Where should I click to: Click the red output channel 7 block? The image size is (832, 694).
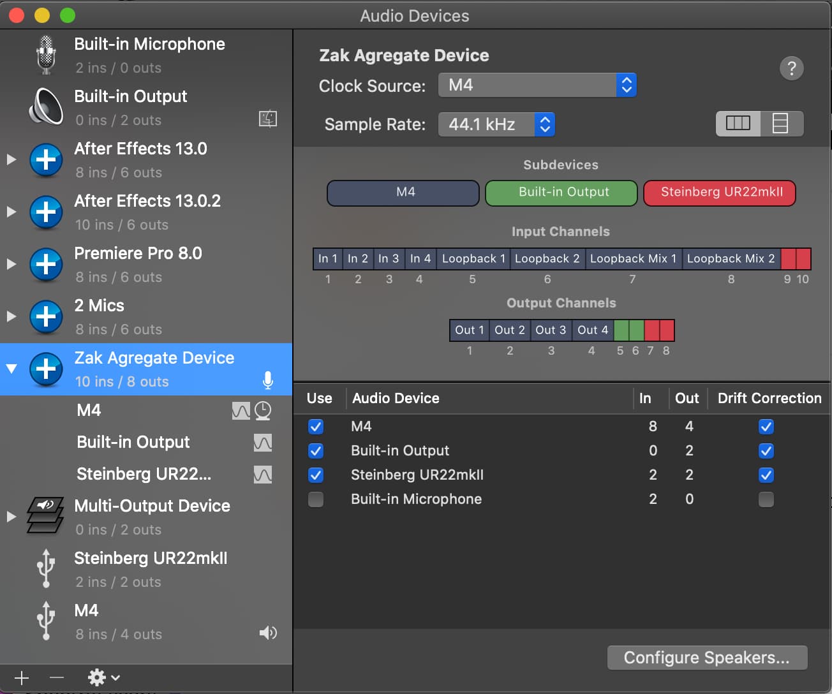651,330
